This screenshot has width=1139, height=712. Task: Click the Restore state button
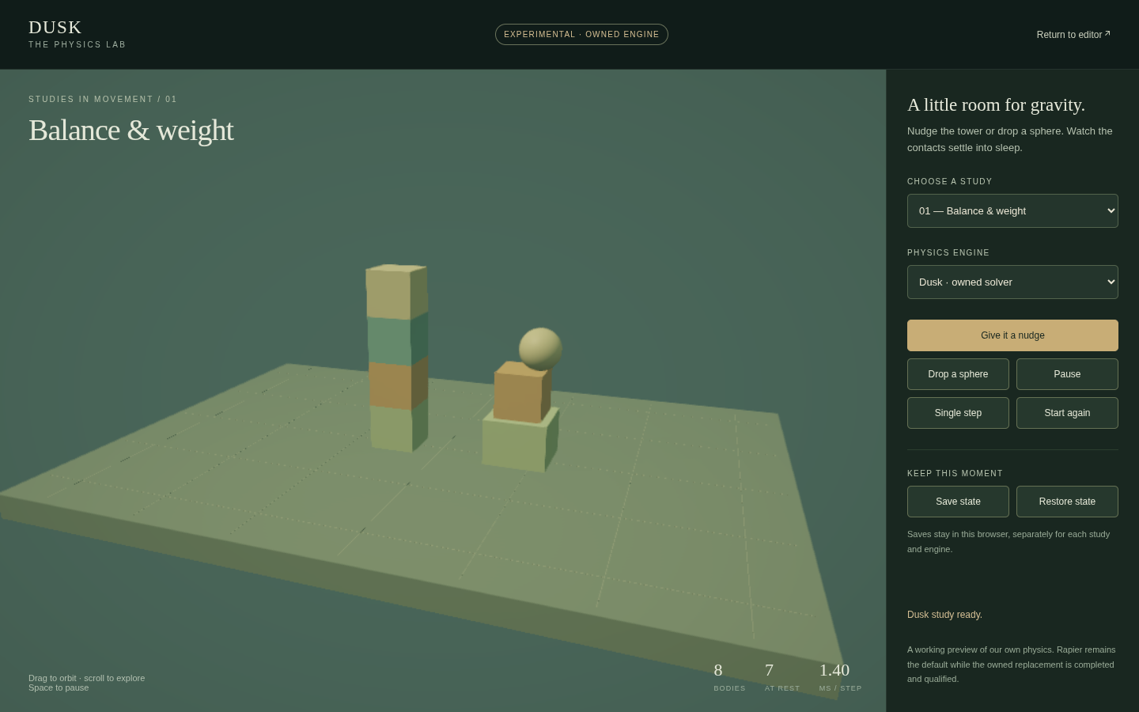[1067, 502]
